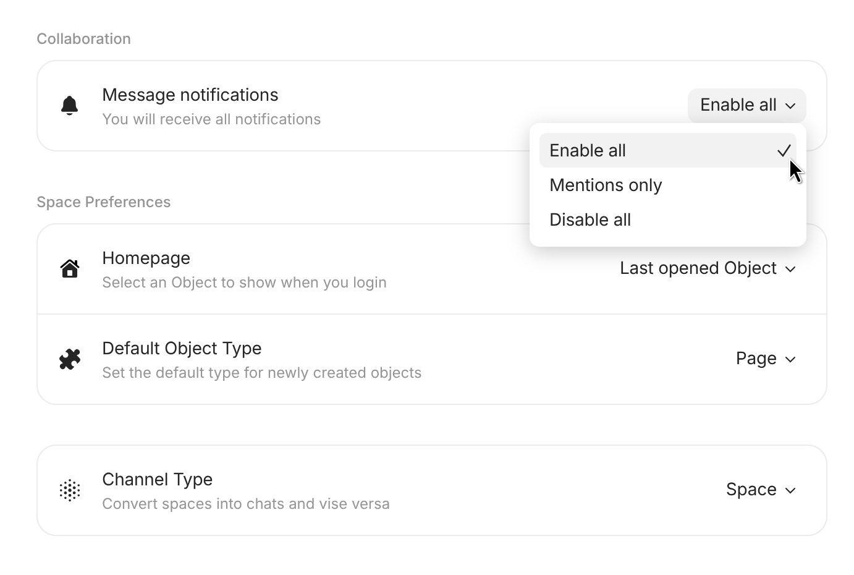Click "Convert spaces into chats" description text
The width and height of the screenshot is (854, 575).
[246, 504]
